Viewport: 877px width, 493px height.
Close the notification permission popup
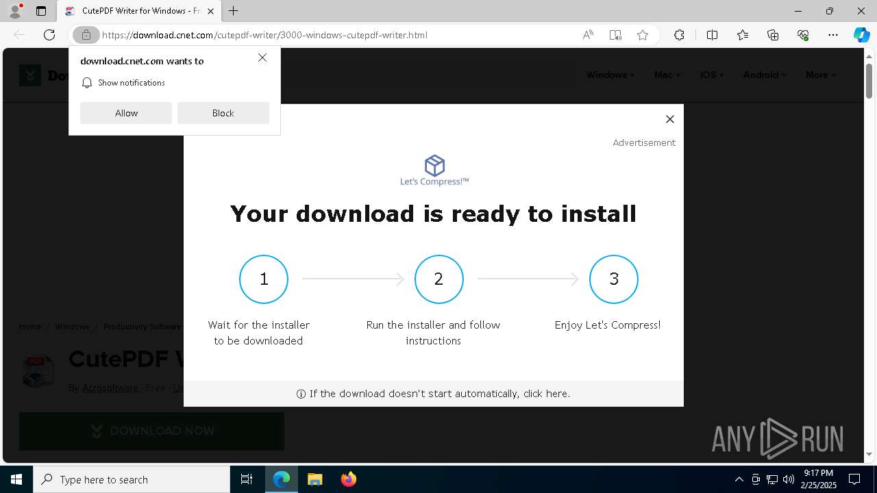(262, 58)
